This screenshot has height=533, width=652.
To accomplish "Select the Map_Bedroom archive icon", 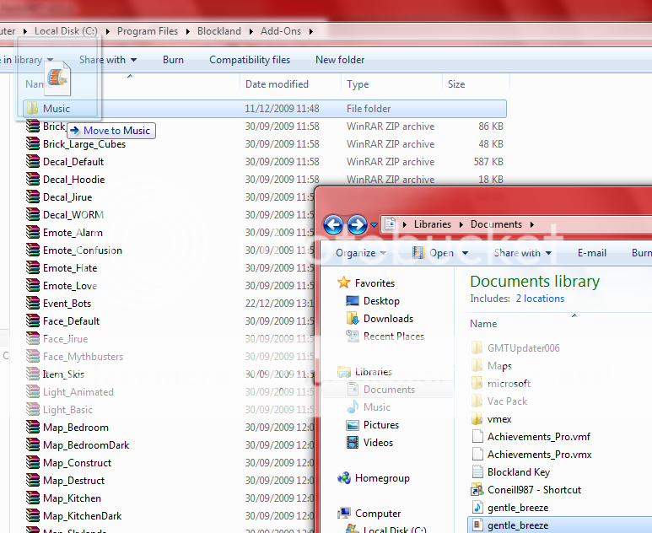I will 32,428.
